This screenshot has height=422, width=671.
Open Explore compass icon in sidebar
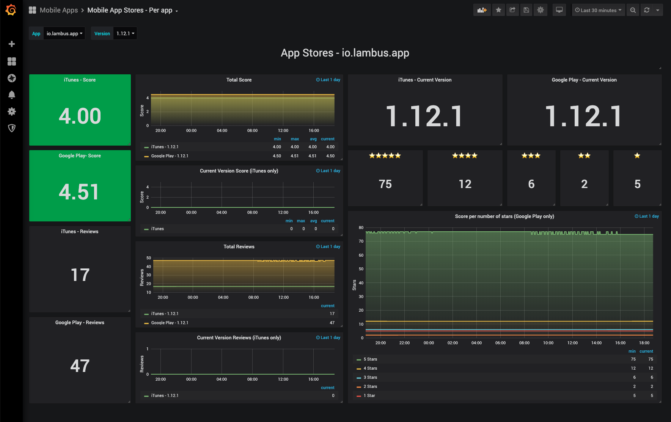(12, 78)
